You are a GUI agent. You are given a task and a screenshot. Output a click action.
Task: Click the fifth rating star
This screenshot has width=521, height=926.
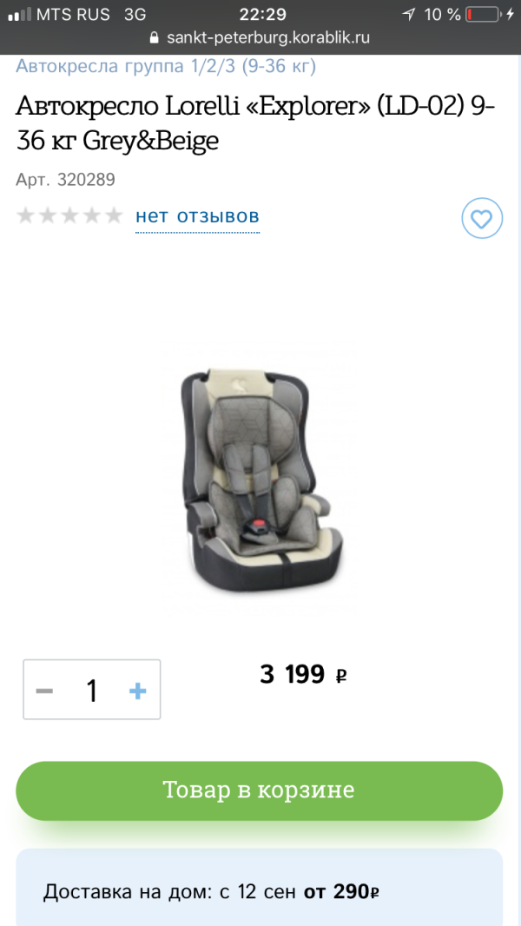[113, 216]
